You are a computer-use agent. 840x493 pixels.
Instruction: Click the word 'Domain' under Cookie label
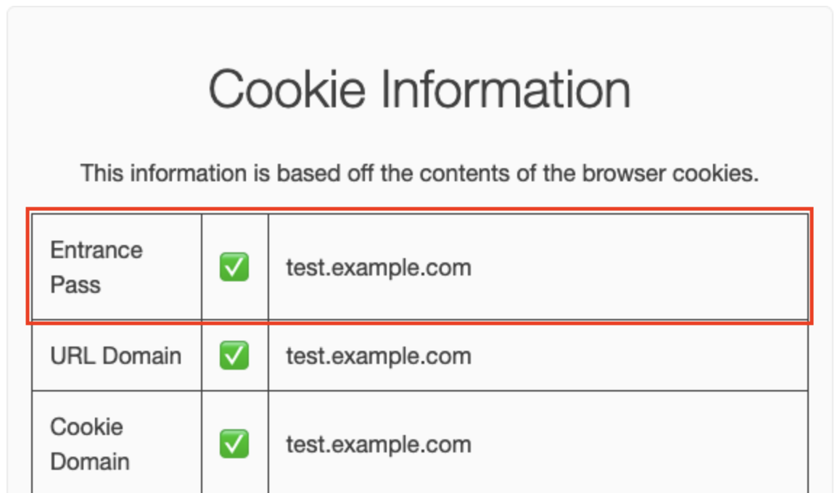click(x=90, y=461)
